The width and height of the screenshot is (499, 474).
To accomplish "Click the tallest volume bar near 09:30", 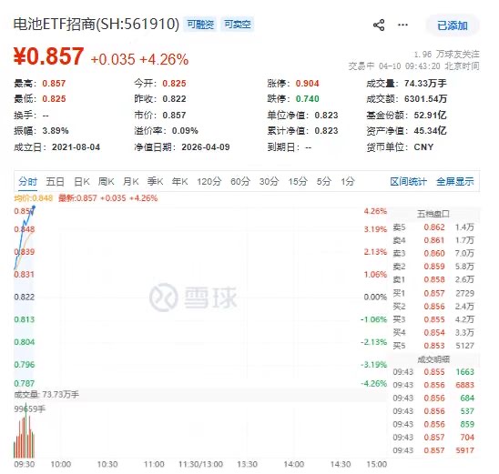I will click(x=26, y=430).
